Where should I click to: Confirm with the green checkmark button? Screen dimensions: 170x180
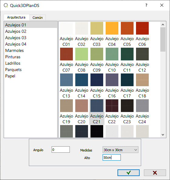tap(128, 173)
